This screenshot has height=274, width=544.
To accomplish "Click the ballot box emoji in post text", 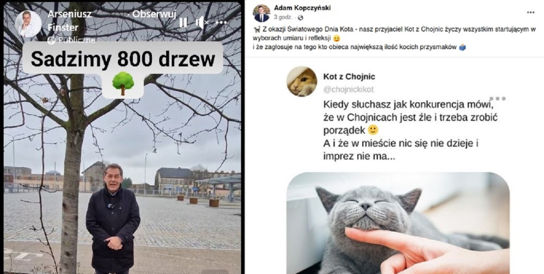I will tap(462, 47).
